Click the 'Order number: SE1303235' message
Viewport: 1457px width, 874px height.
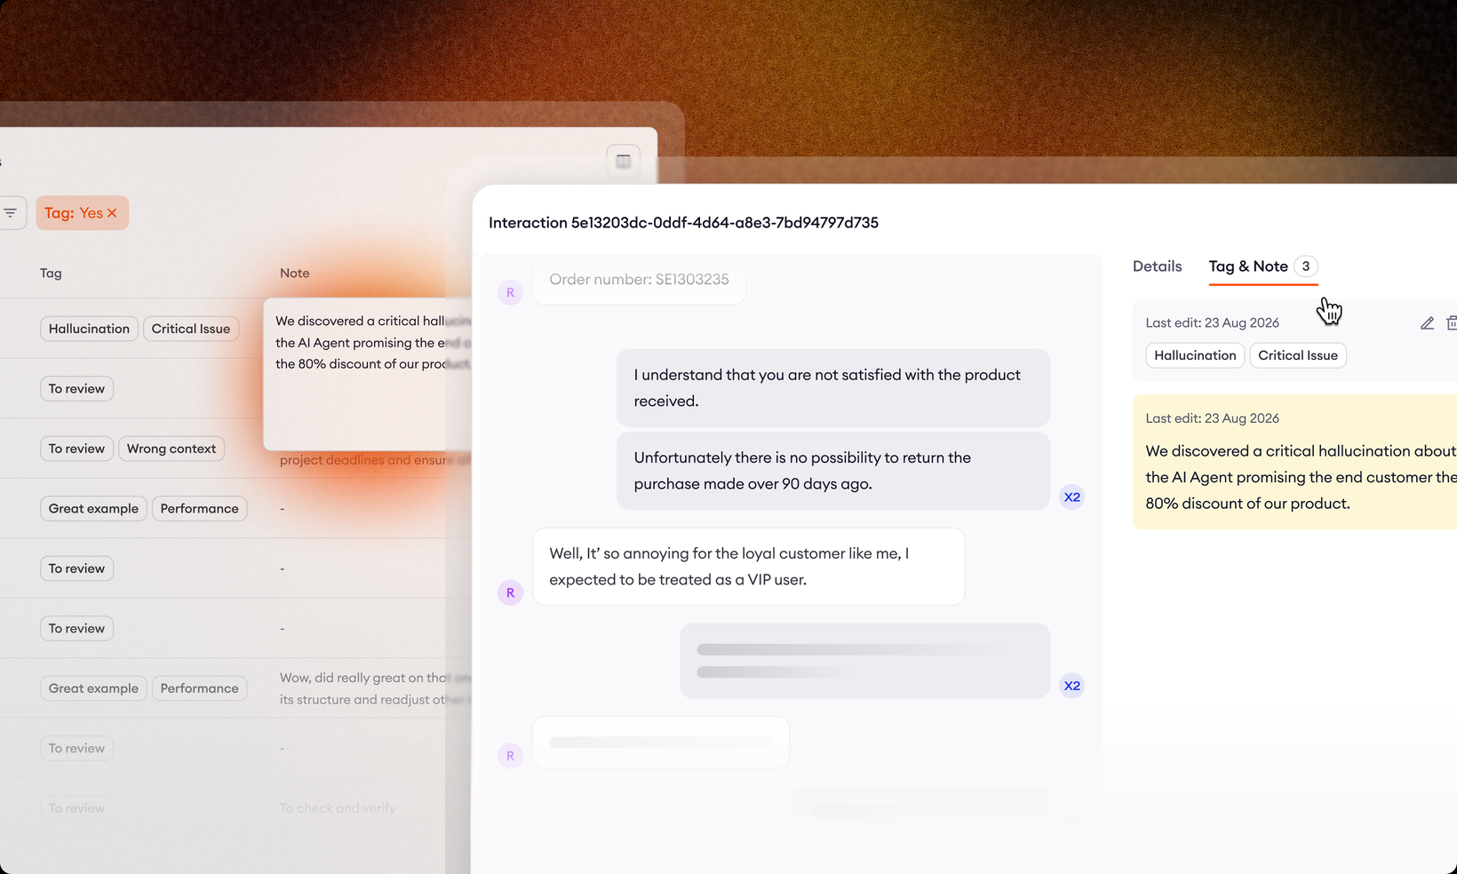(639, 280)
